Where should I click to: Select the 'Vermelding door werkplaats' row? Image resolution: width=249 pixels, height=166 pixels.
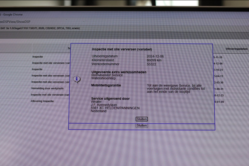tap(47, 88)
